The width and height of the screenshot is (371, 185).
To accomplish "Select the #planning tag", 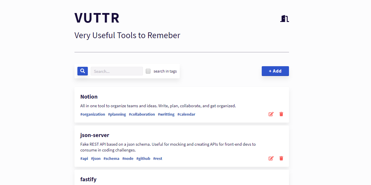I will [117, 114].
